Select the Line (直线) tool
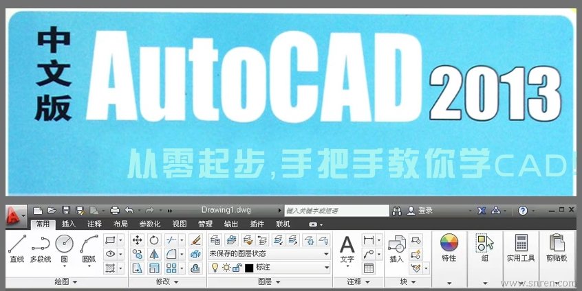 tap(17, 249)
